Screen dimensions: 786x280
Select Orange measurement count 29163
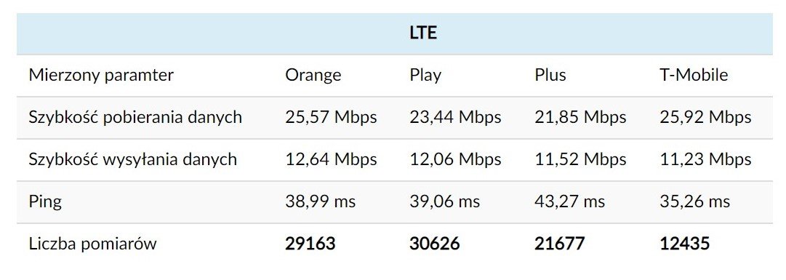pos(310,244)
